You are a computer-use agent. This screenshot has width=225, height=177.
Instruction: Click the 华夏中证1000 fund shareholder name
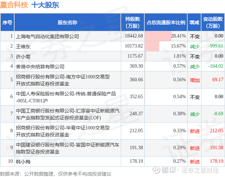[x=63, y=131]
